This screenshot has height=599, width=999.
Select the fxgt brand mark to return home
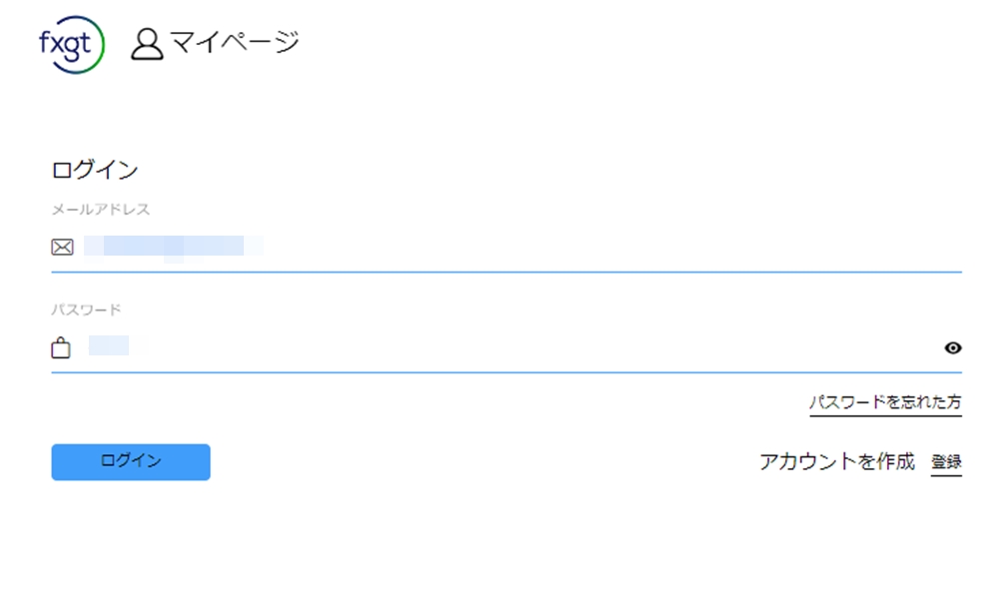point(70,44)
